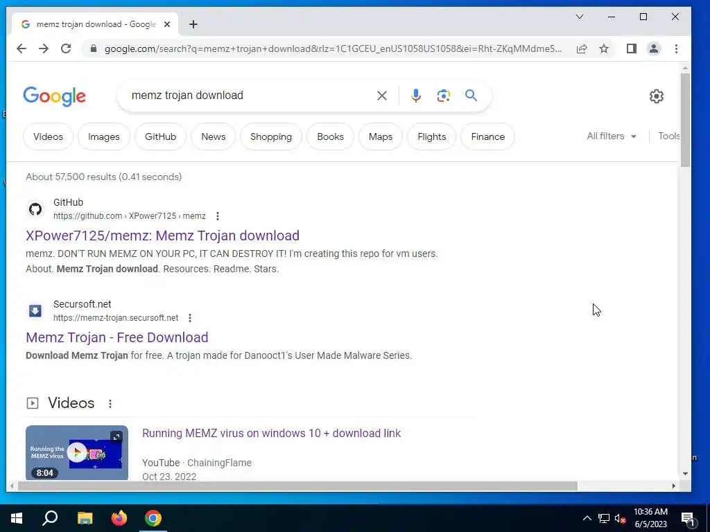
Task: Open the Windows Start menu
Action: (x=17, y=518)
